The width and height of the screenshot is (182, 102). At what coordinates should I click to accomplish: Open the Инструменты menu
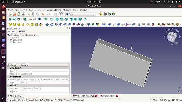(35, 10)
